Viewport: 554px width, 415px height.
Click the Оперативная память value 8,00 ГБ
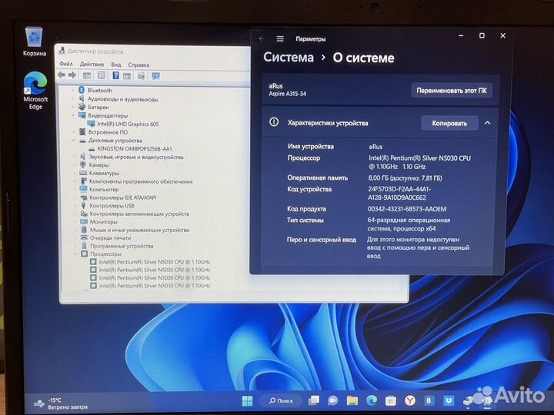click(405, 178)
